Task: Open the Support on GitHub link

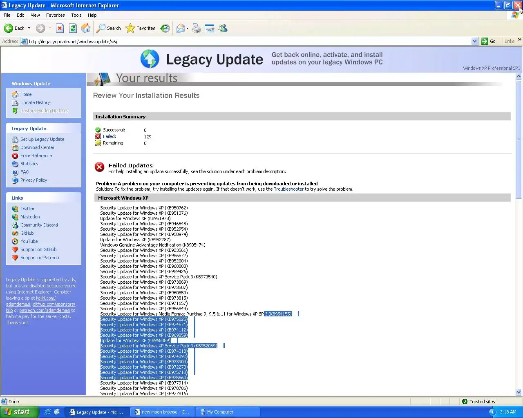Action: 38,249
